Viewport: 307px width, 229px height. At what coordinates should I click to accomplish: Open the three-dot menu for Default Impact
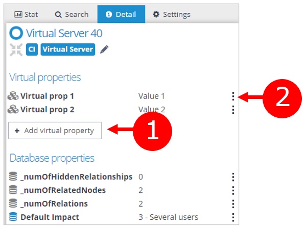click(x=233, y=217)
